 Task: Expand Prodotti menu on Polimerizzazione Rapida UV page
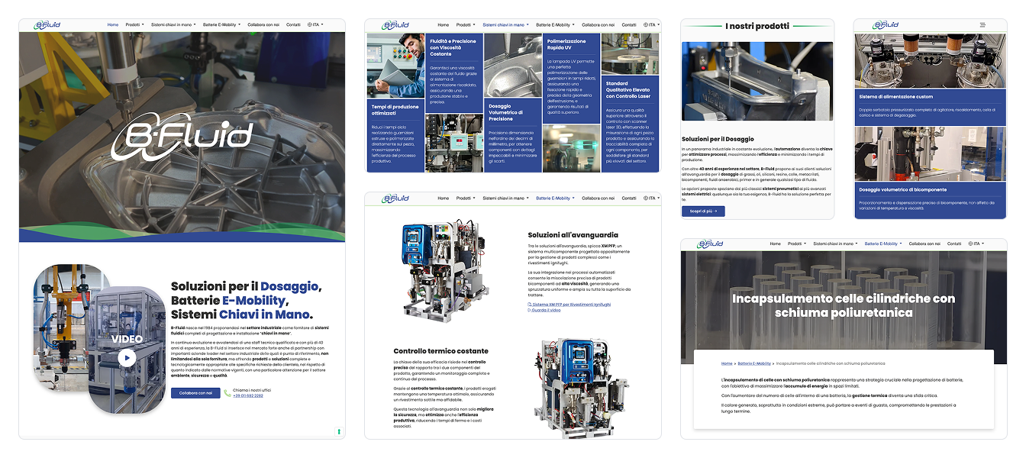(464, 25)
